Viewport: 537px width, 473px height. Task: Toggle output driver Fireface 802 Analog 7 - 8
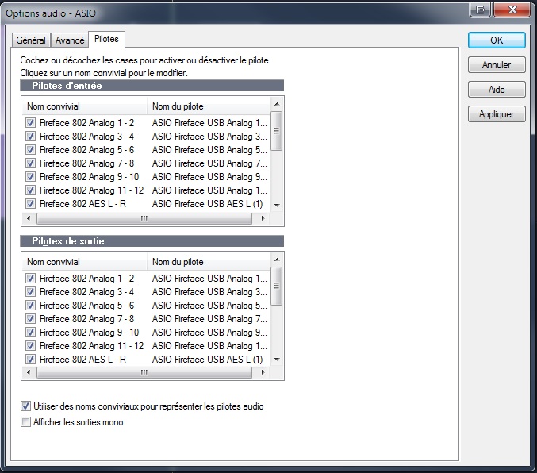[30, 319]
